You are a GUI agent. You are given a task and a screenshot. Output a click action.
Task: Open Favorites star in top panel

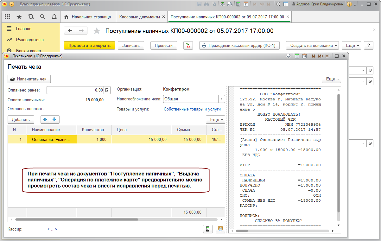coord(19,17)
